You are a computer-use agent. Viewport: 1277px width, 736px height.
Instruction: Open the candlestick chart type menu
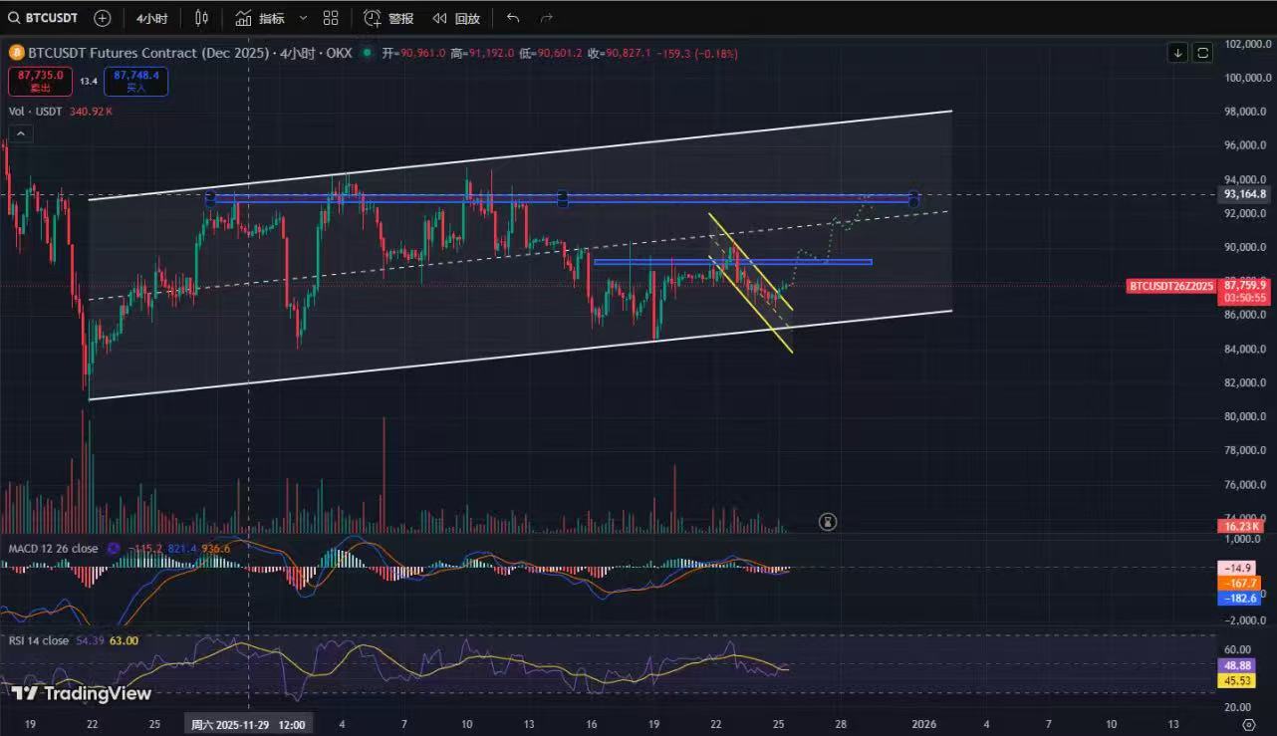point(202,18)
